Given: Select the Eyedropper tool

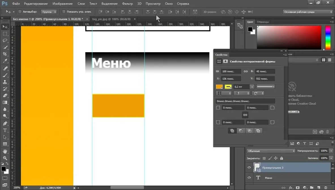Looking at the screenshot, I should [x=5, y=61].
